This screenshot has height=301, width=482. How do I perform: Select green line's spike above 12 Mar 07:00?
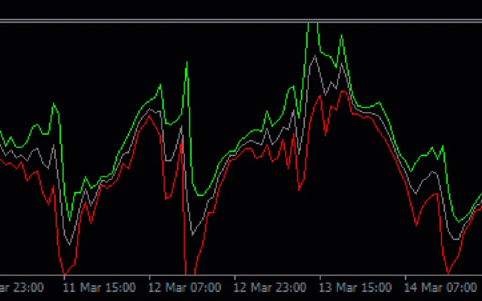(x=187, y=62)
